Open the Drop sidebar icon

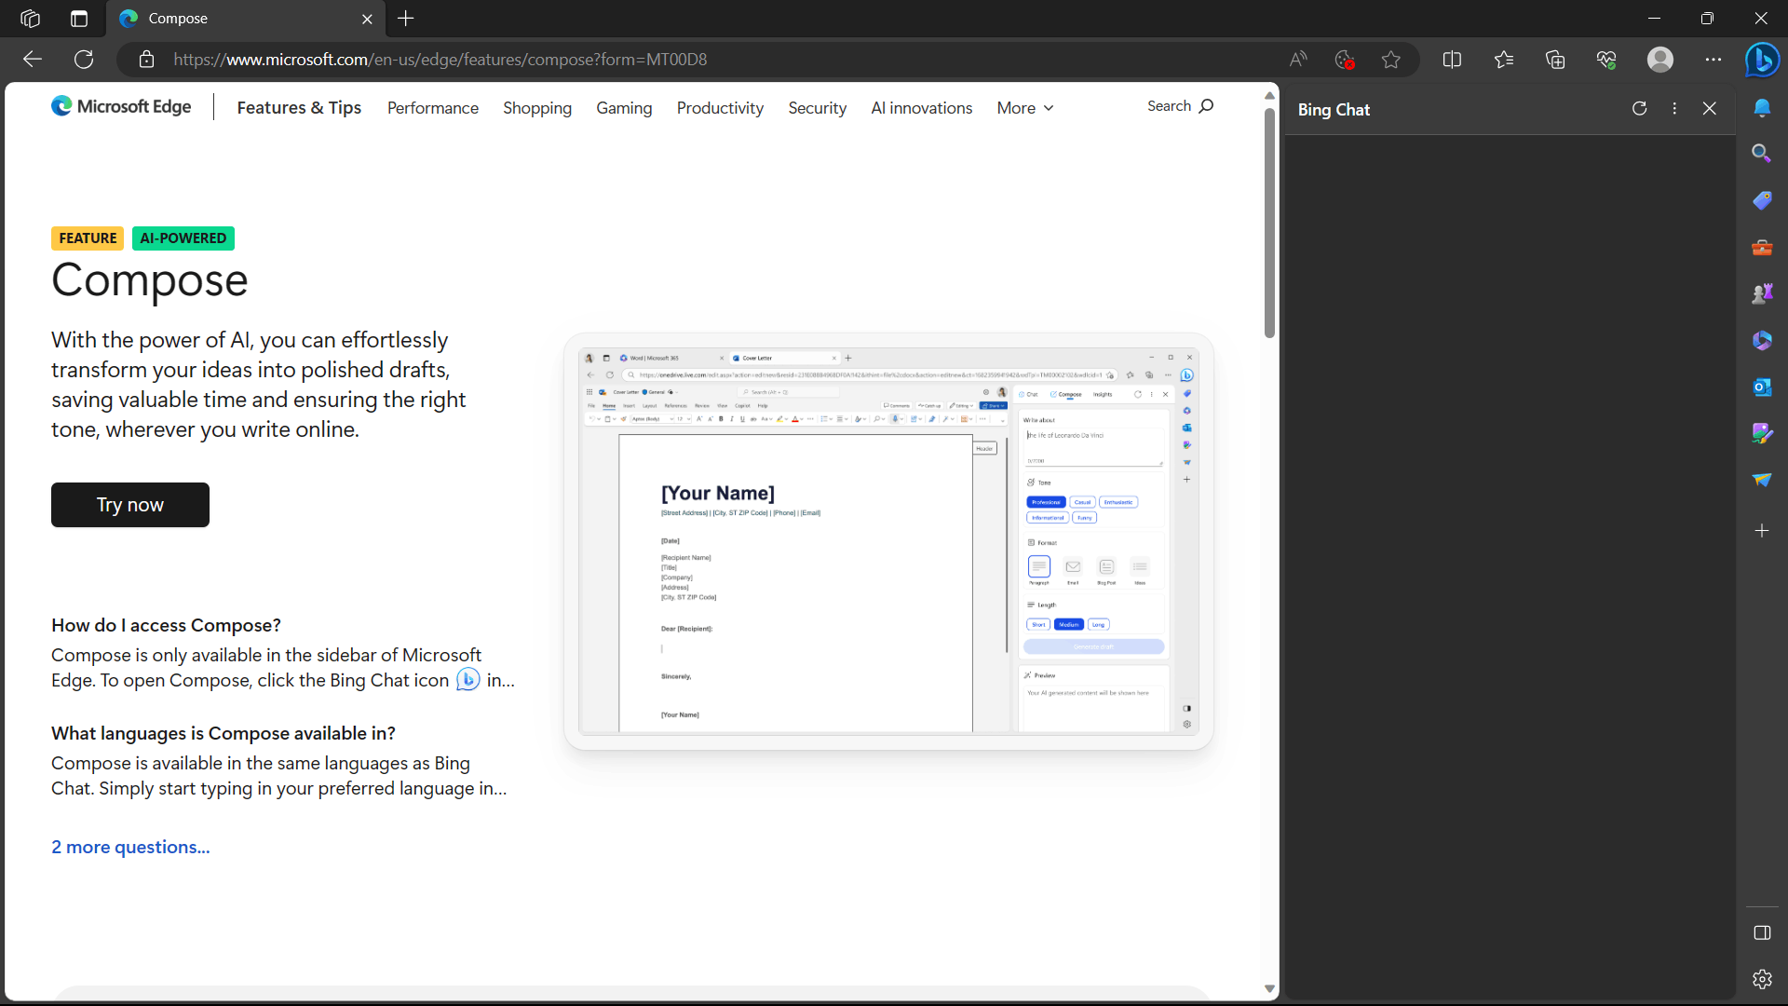tap(1762, 480)
